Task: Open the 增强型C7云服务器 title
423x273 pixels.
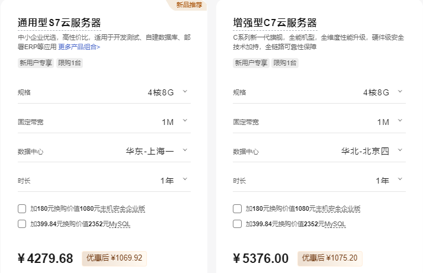Action: coord(275,24)
